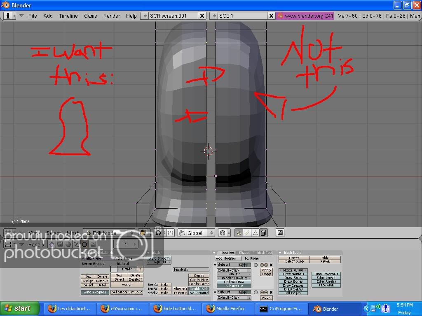Switch to the Mesh Tool tab
422x316 pixels.
[x=265, y=253]
